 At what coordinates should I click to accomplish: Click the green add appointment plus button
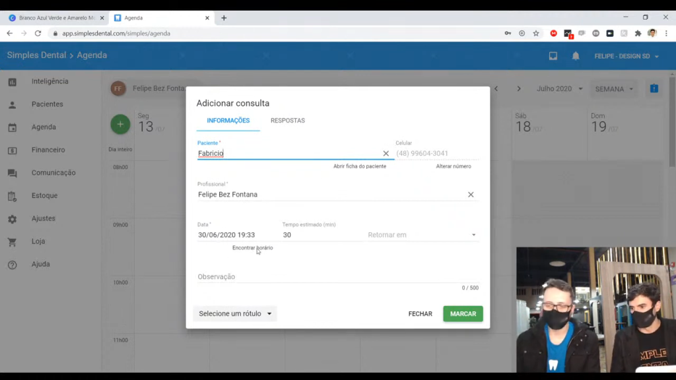[x=120, y=124]
